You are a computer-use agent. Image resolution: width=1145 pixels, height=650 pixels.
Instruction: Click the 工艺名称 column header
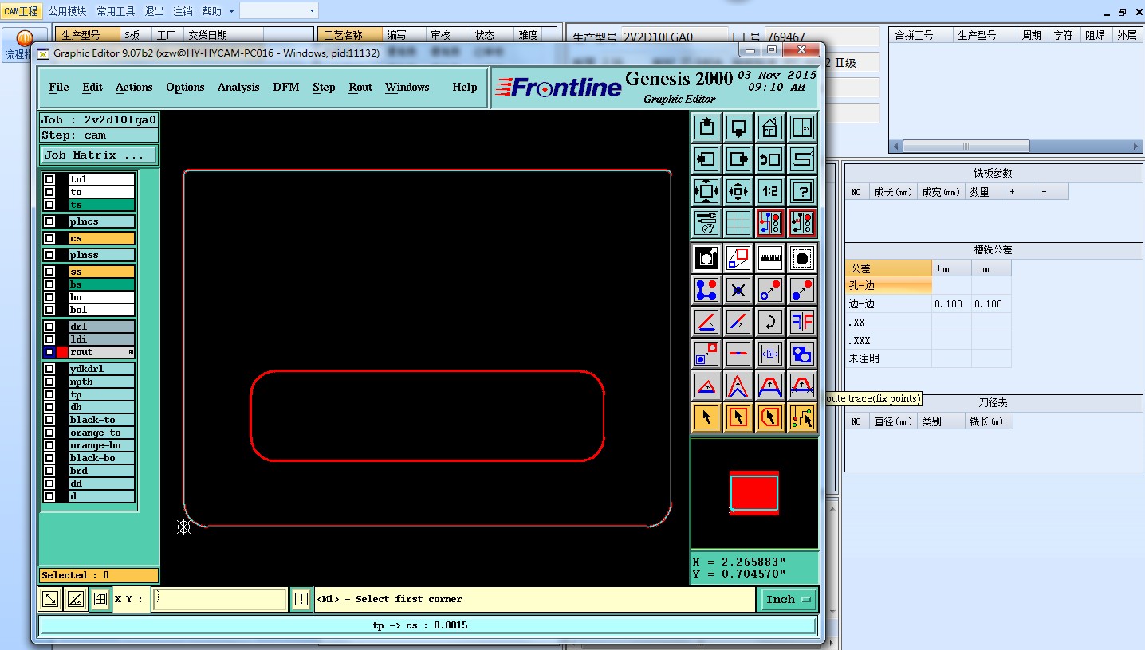pos(350,35)
